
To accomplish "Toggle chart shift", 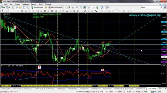I will [x=93, y=7].
